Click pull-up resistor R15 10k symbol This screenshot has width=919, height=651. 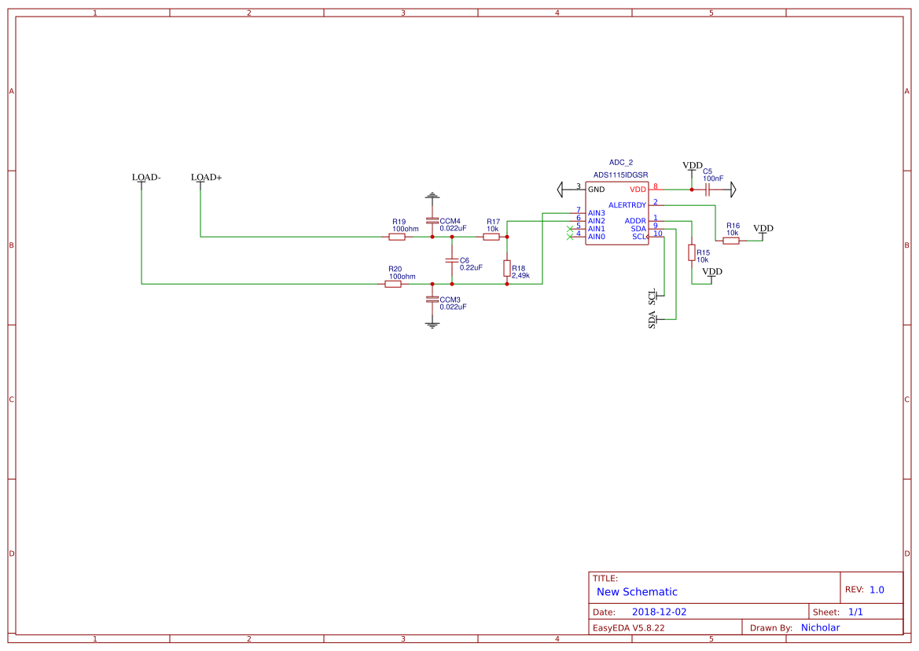tap(691, 253)
